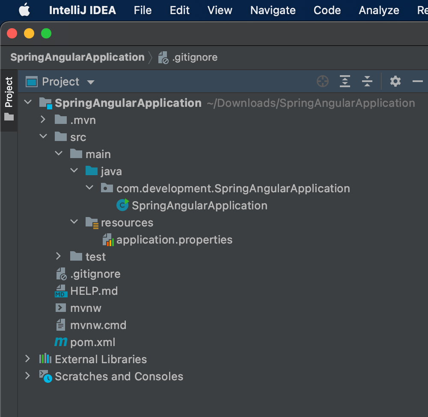Click the test folder icon
Screen dimensions: 428x417
pyautogui.click(x=76, y=256)
